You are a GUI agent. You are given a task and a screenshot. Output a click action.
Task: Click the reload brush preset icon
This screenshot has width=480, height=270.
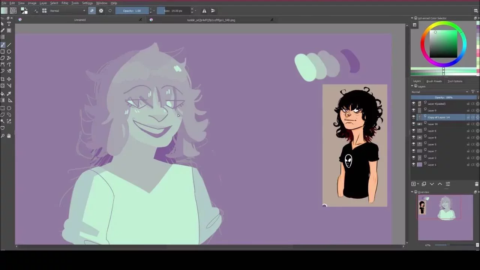[110, 10]
